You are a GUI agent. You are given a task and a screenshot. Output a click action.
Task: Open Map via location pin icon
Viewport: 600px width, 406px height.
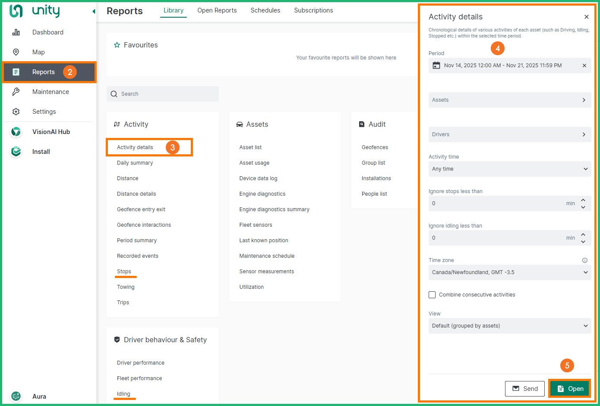point(16,52)
